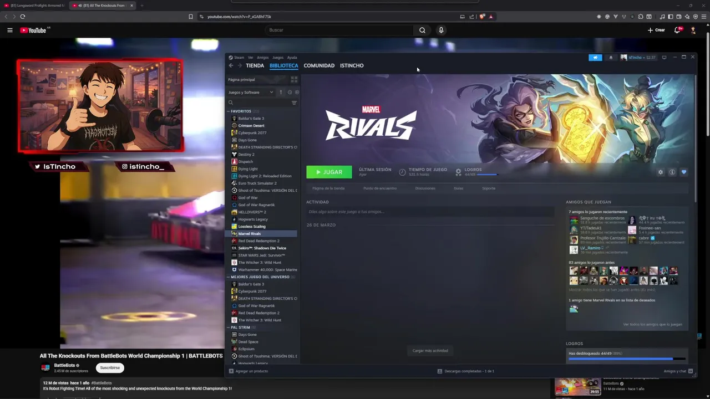Screen dimensions: 710x399
Task: Open Steam notifications bell
Action: tap(611, 57)
